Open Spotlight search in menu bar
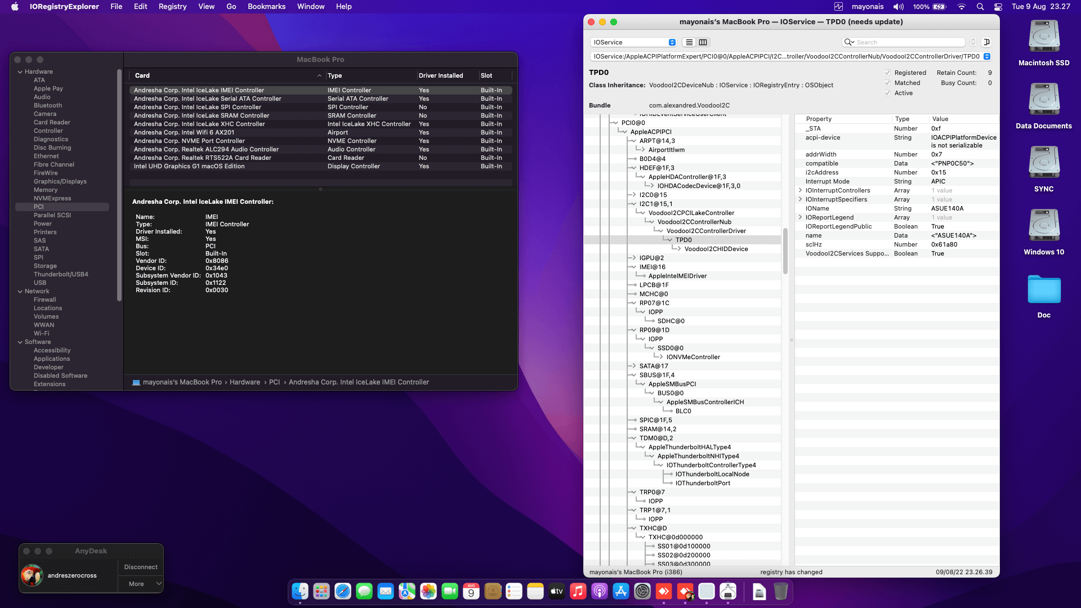This screenshot has width=1081, height=608. [980, 7]
